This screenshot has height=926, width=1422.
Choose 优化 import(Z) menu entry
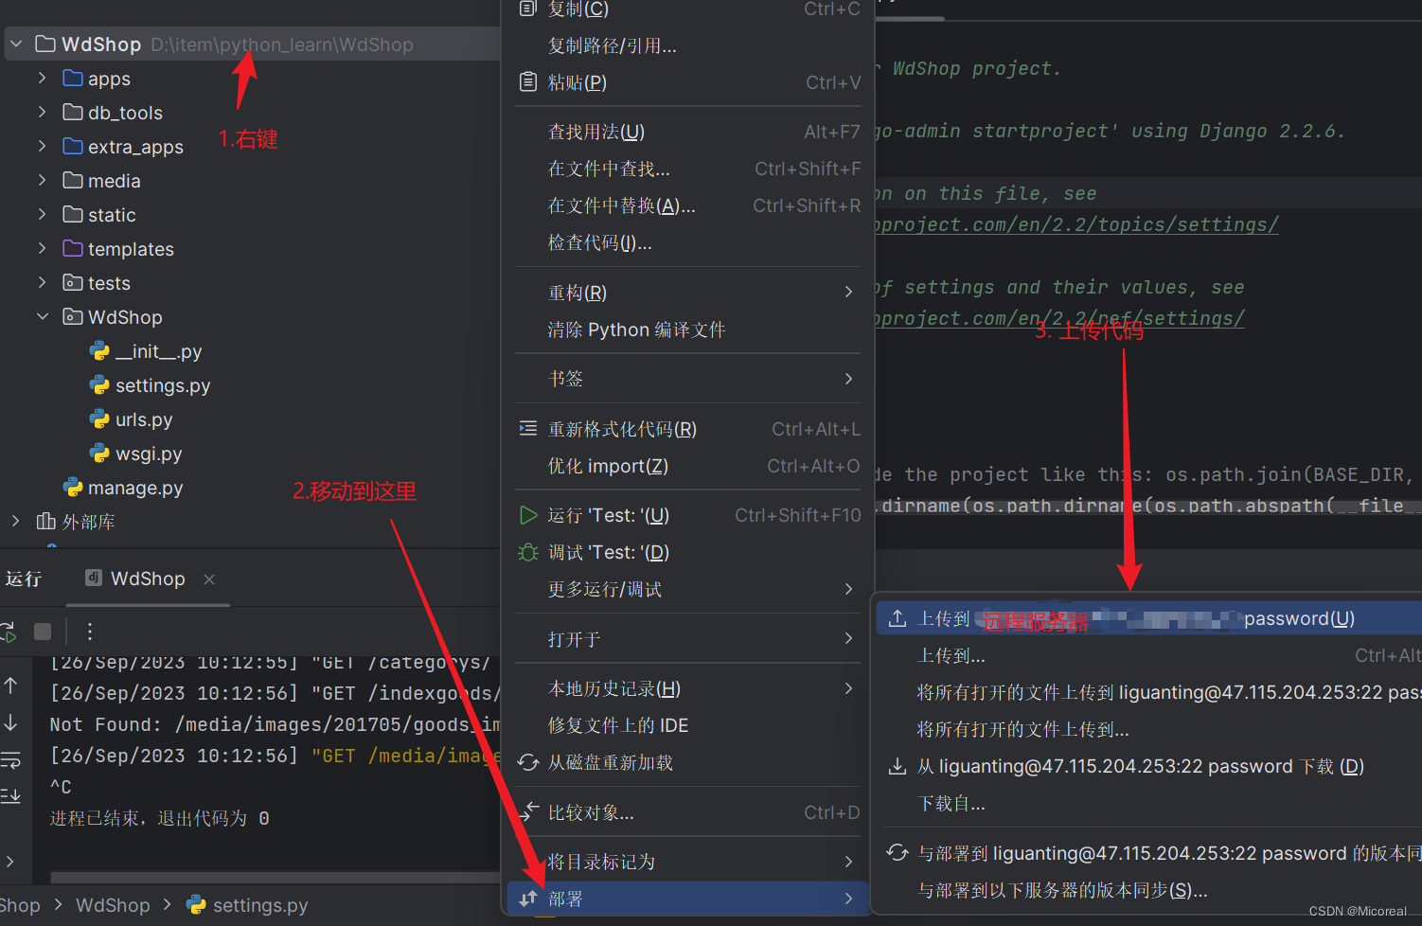tap(687, 466)
